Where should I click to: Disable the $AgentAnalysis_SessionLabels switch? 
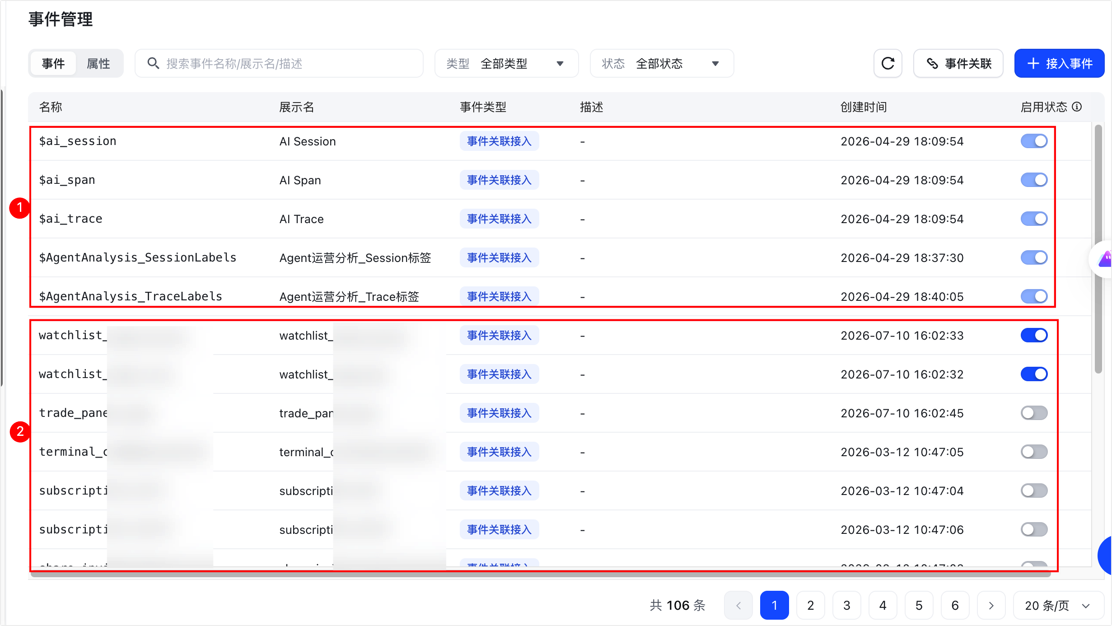pos(1034,257)
